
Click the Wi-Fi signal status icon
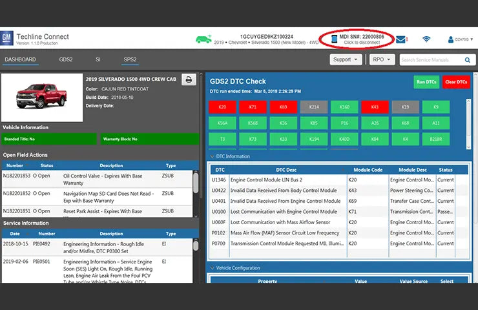click(x=426, y=39)
